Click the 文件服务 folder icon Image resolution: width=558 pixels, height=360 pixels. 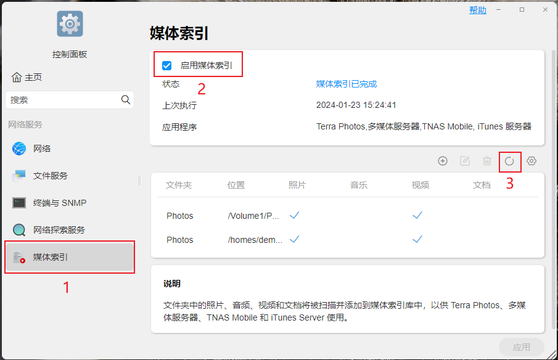pos(19,176)
